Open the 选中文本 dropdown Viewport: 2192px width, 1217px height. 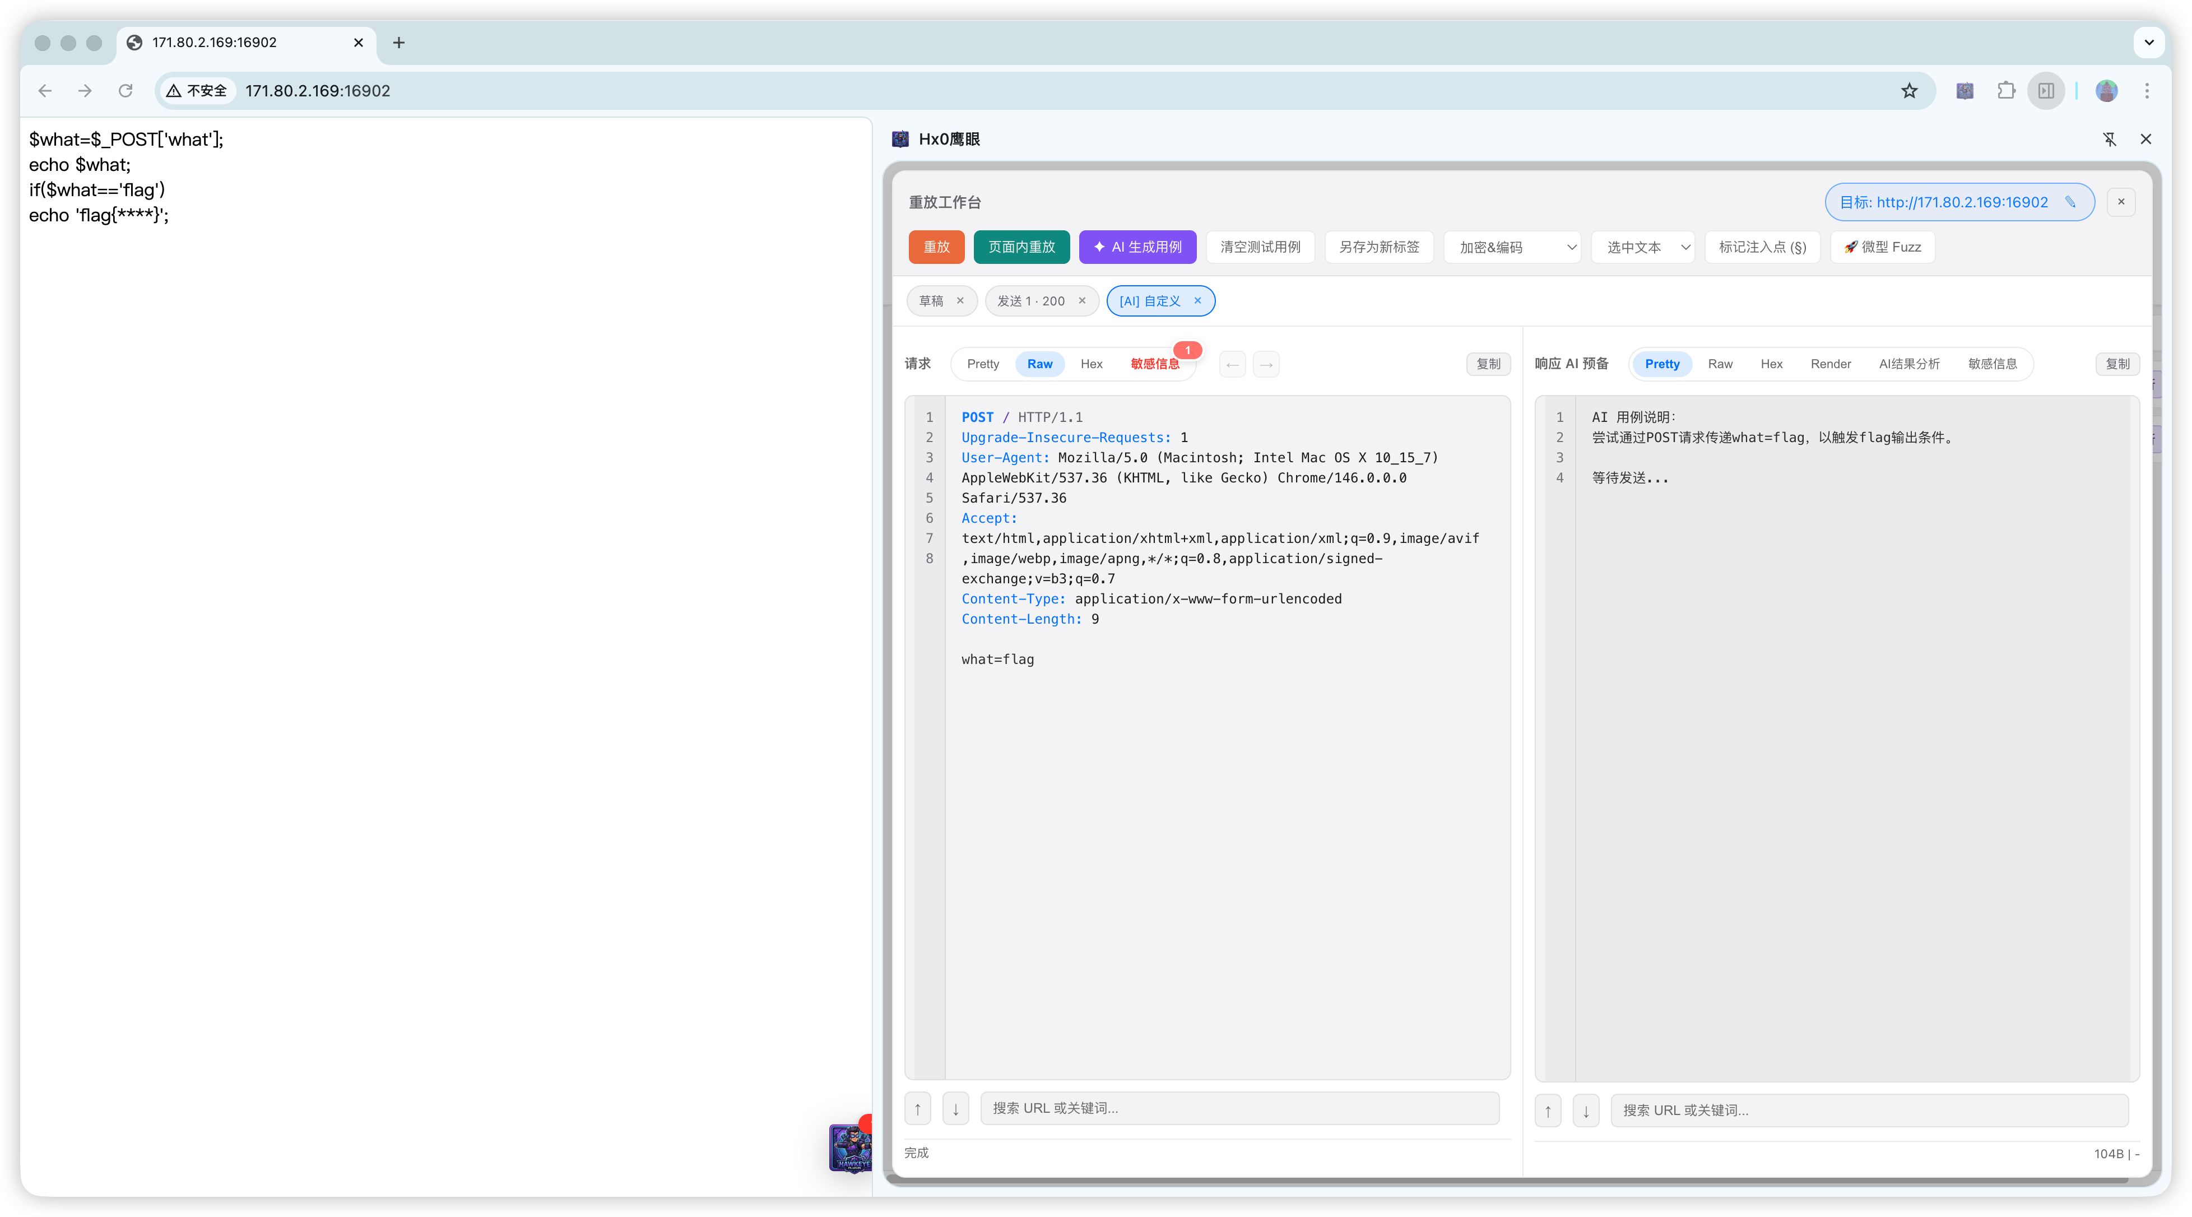pos(1642,247)
